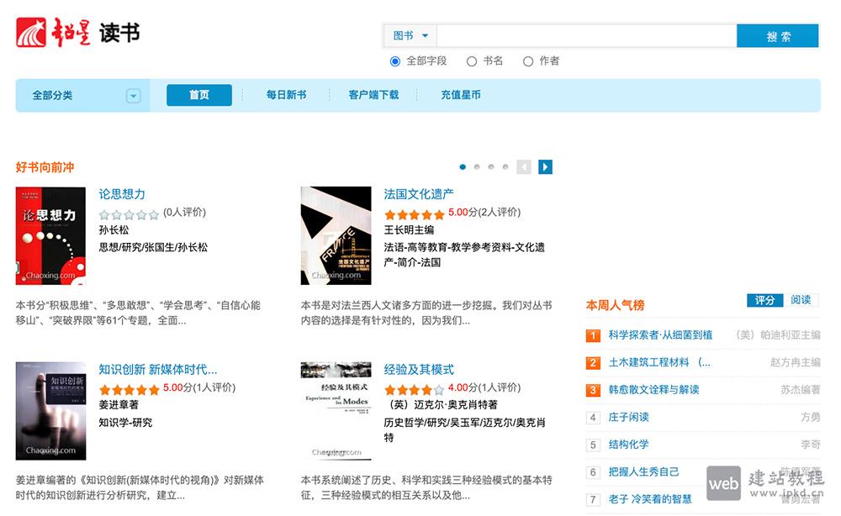
Task: Select the 全部字段 radio button
Action: pos(394,61)
